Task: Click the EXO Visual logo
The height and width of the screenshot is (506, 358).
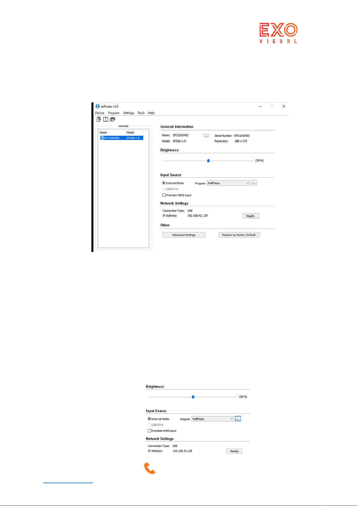Action: coord(278,33)
